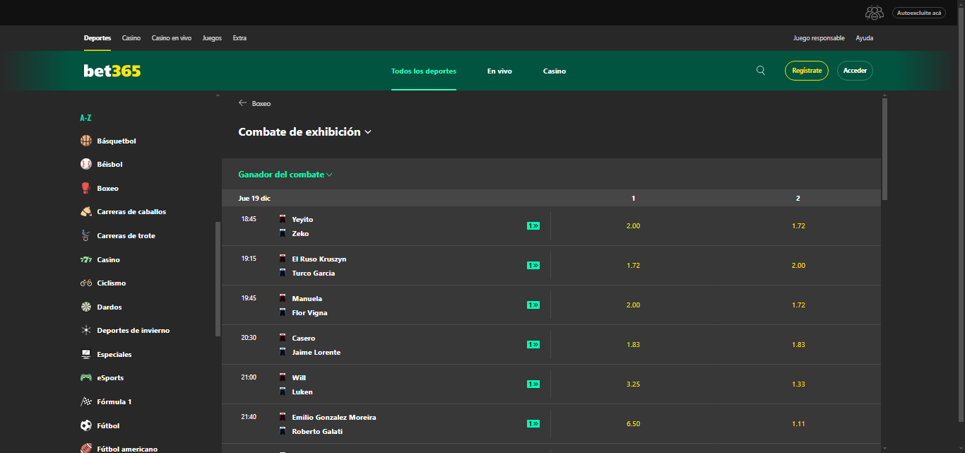965x453 pixels.
Task: Go back using the Boxeo arrow
Action: (243, 103)
